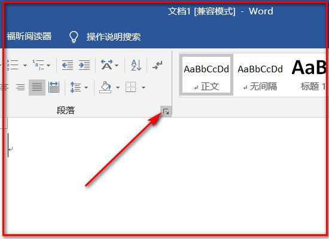Image resolution: width=329 pixels, height=239 pixels.
Task: Click the 操作说明搜索 search box
Action: tap(114, 37)
